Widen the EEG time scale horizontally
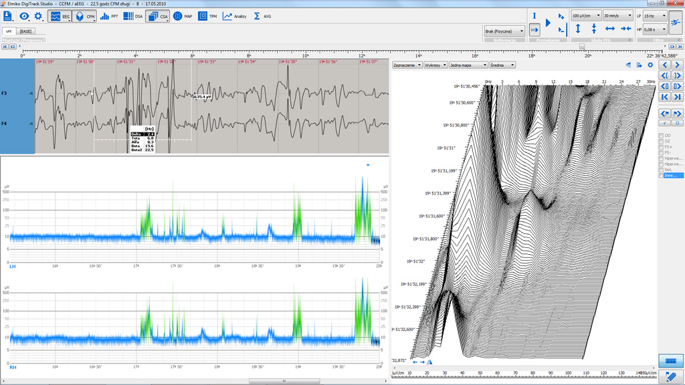This screenshot has width=685, height=385. [x=610, y=29]
